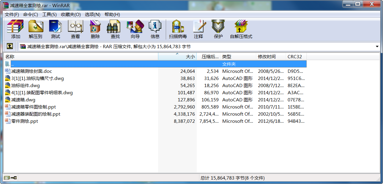Click the key password icon in status bar
The height and width of the screenshot is (184, 383).
click(14, 178)
